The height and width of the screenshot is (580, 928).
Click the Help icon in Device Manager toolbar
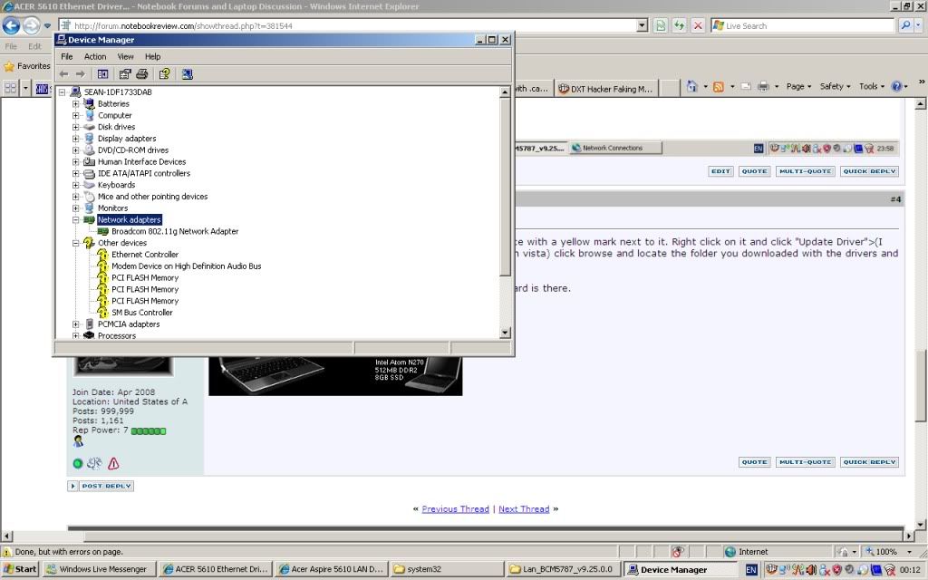point(165,74)
